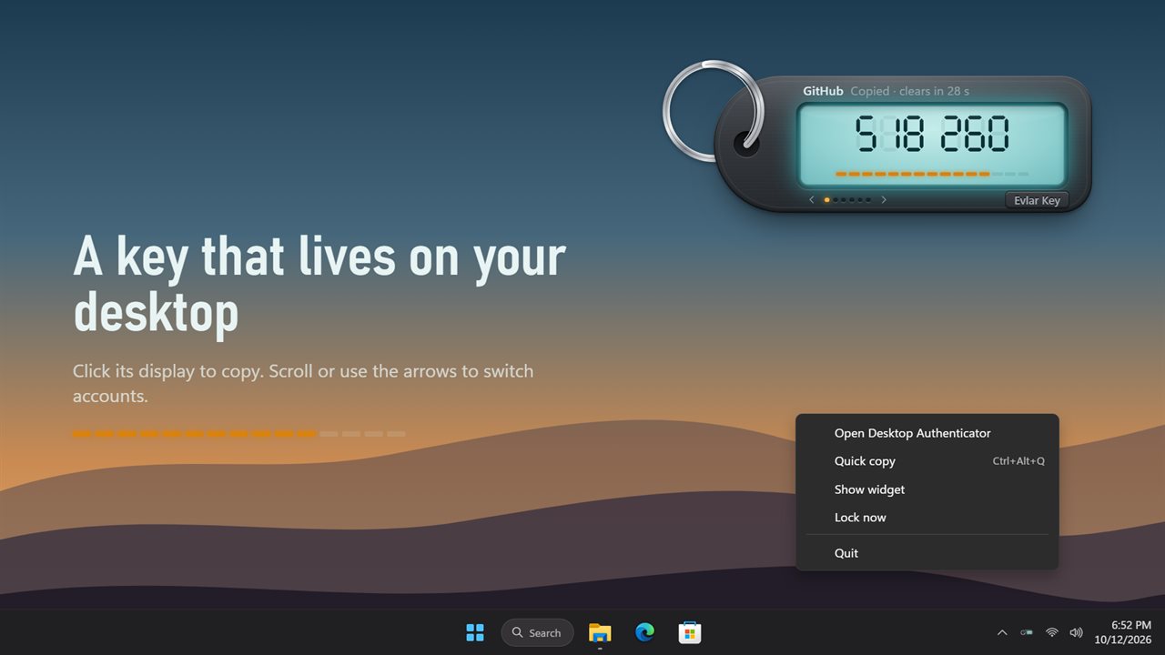Screen dimensions: 1165x655
Task: Click the "Copied · clears in 28 s" status
Action: [909, 91]
